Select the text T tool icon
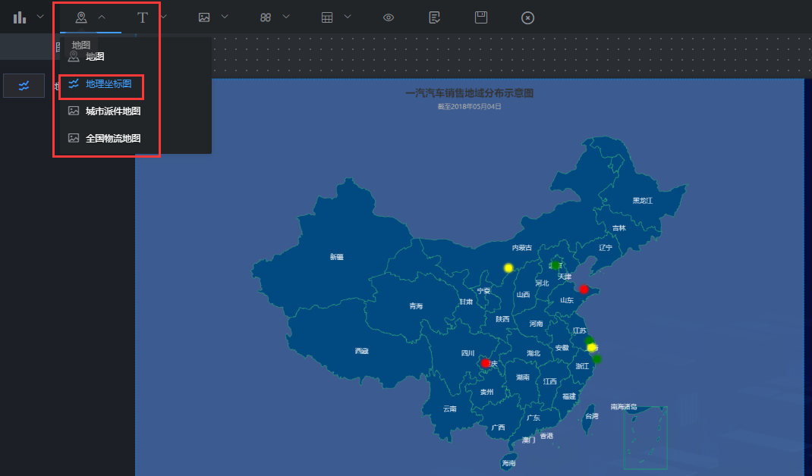This screenshot has height=476, width=812. [x=143, y=17]
